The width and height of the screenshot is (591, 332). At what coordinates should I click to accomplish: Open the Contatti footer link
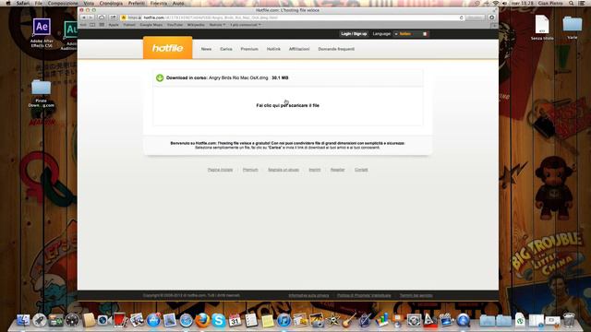361,170
